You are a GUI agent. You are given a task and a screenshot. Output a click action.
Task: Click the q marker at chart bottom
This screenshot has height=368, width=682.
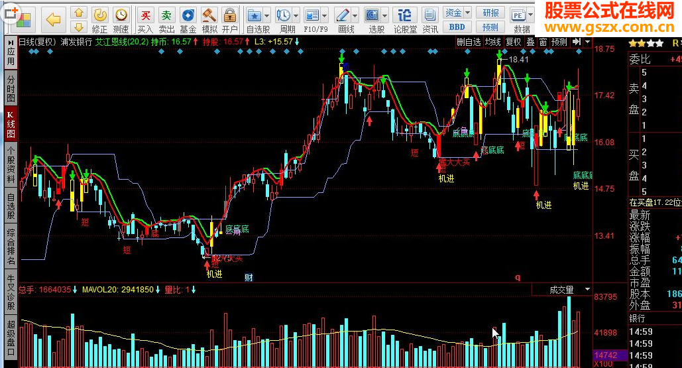click(x=518, y=277)
